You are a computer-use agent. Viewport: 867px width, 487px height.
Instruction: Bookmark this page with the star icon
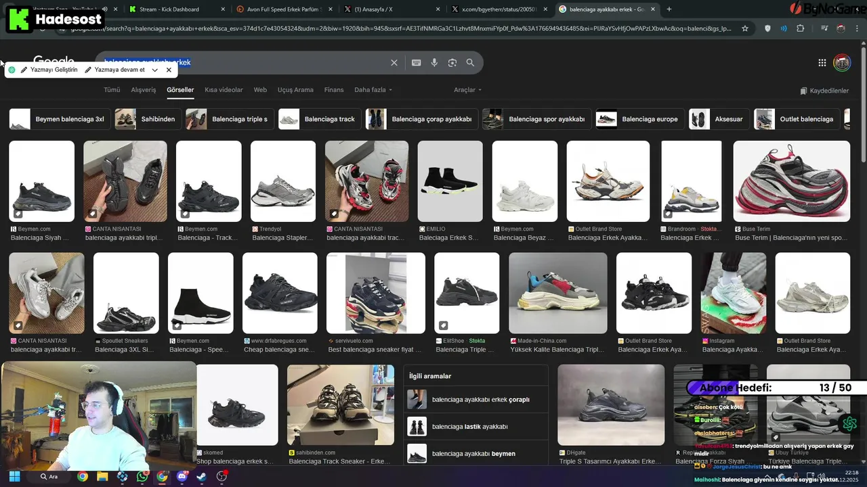745,28
